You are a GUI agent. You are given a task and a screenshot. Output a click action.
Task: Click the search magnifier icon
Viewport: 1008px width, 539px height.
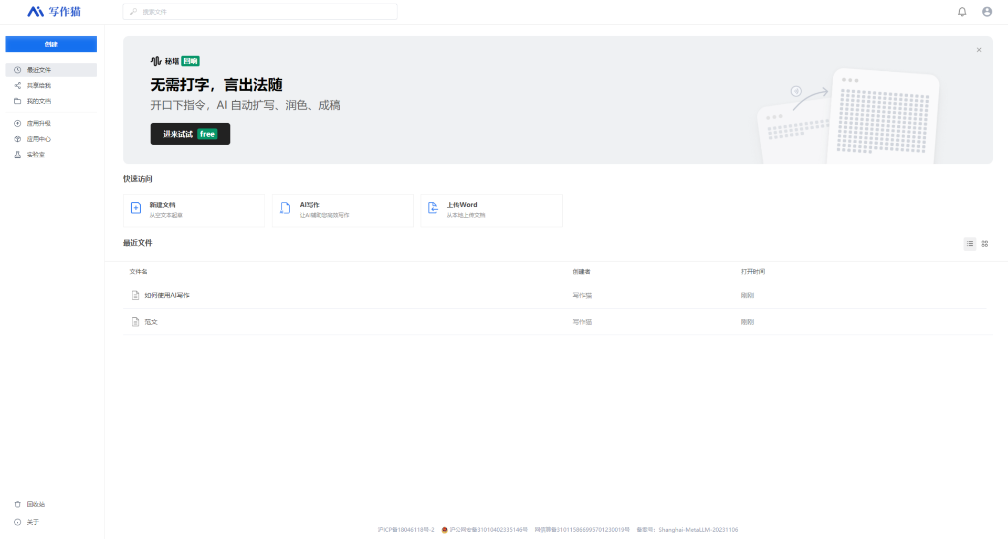click(133, 12)
